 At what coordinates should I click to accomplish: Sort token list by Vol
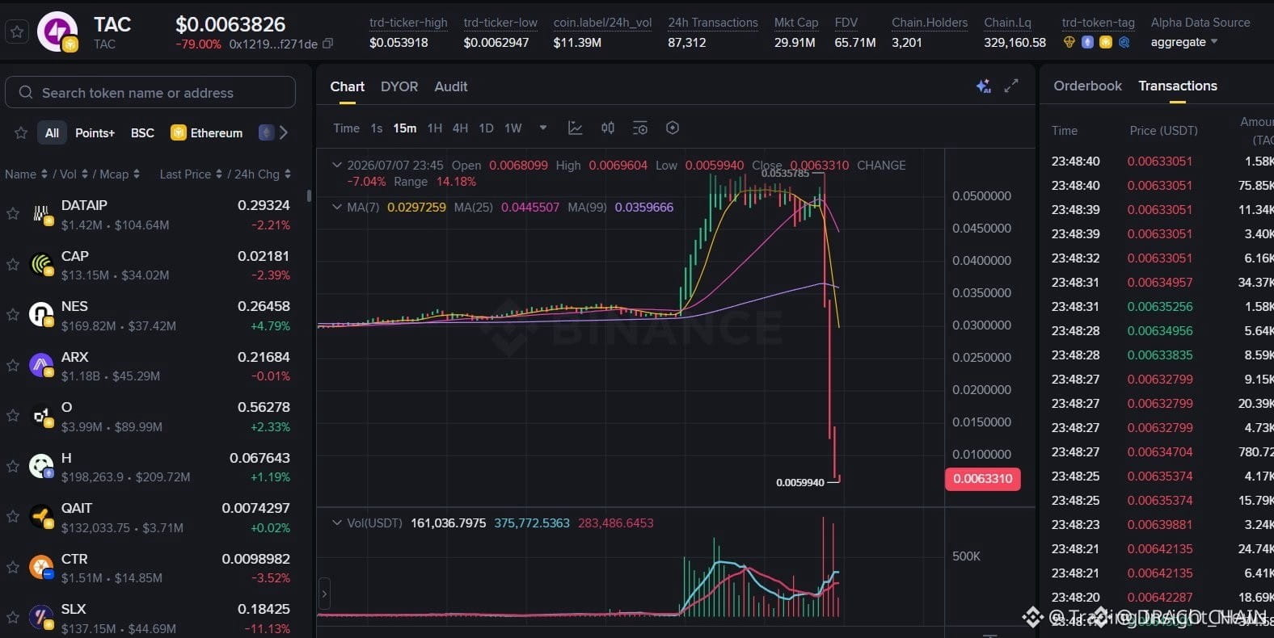coord(72,174)
